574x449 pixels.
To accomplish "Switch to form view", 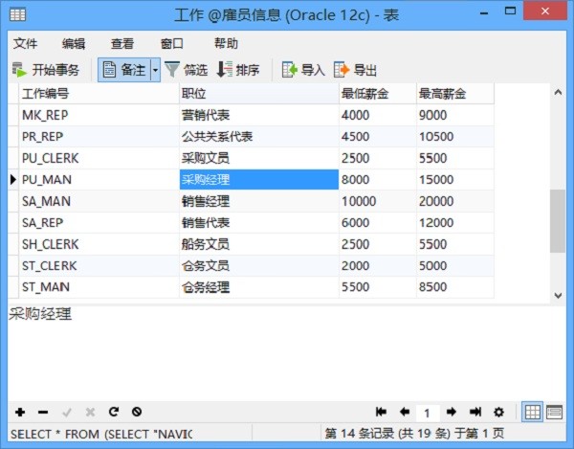I will pyautogui.click(x=554, y=412).
